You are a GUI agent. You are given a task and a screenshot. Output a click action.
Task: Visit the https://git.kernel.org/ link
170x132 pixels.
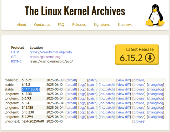point(46,57)
